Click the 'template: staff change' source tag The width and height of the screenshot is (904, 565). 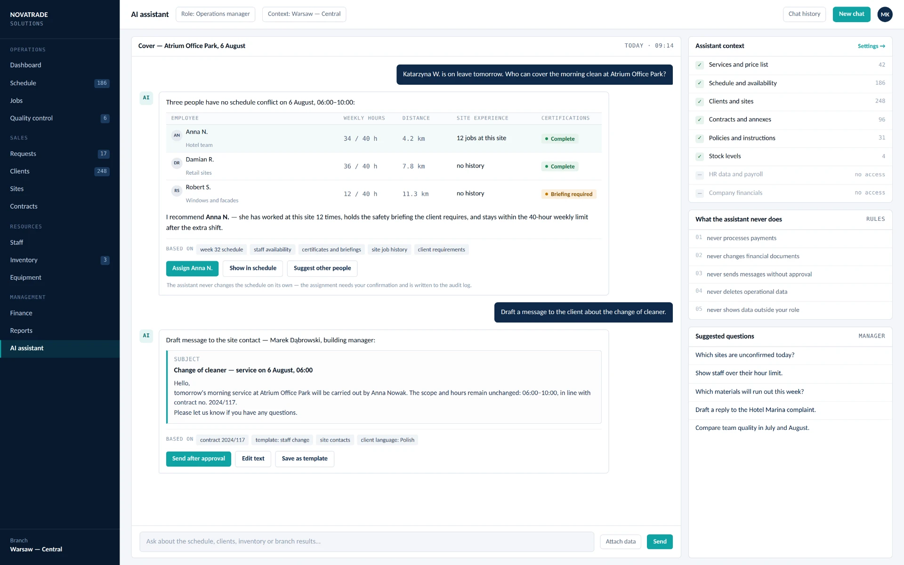(x=282, y=440)
